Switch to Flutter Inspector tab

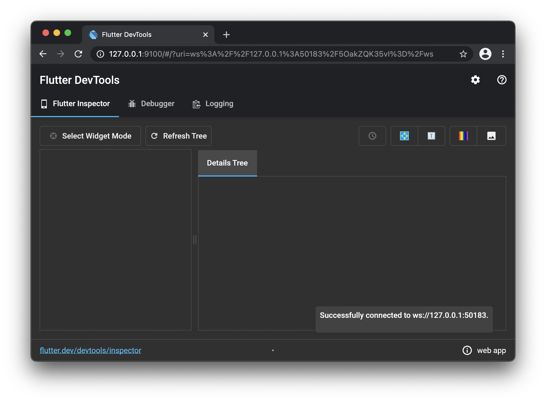coord(75,104)
